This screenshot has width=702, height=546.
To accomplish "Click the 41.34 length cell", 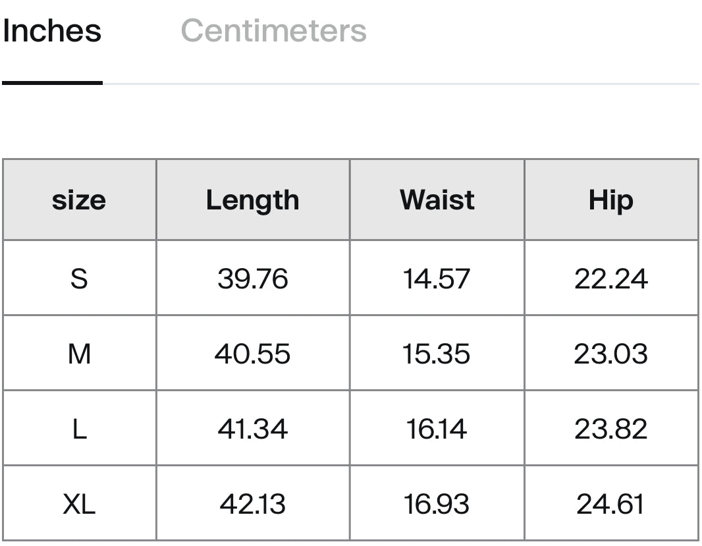I will click(253, 429).
